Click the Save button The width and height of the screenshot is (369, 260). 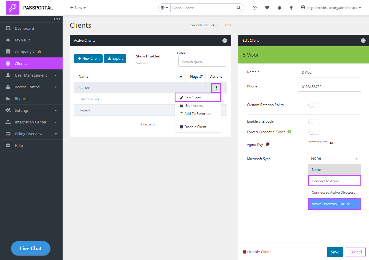(335, 252)
